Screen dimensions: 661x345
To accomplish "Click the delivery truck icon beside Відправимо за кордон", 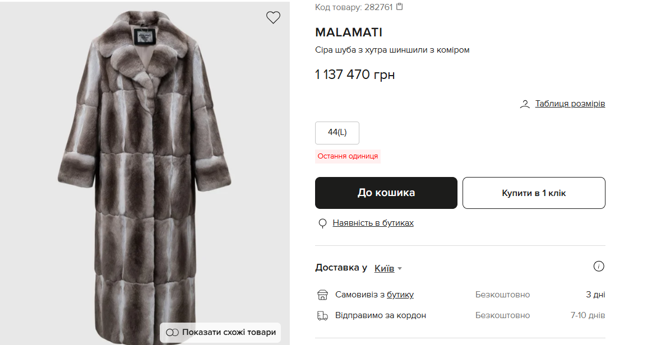I will click(x=322, y=315).
